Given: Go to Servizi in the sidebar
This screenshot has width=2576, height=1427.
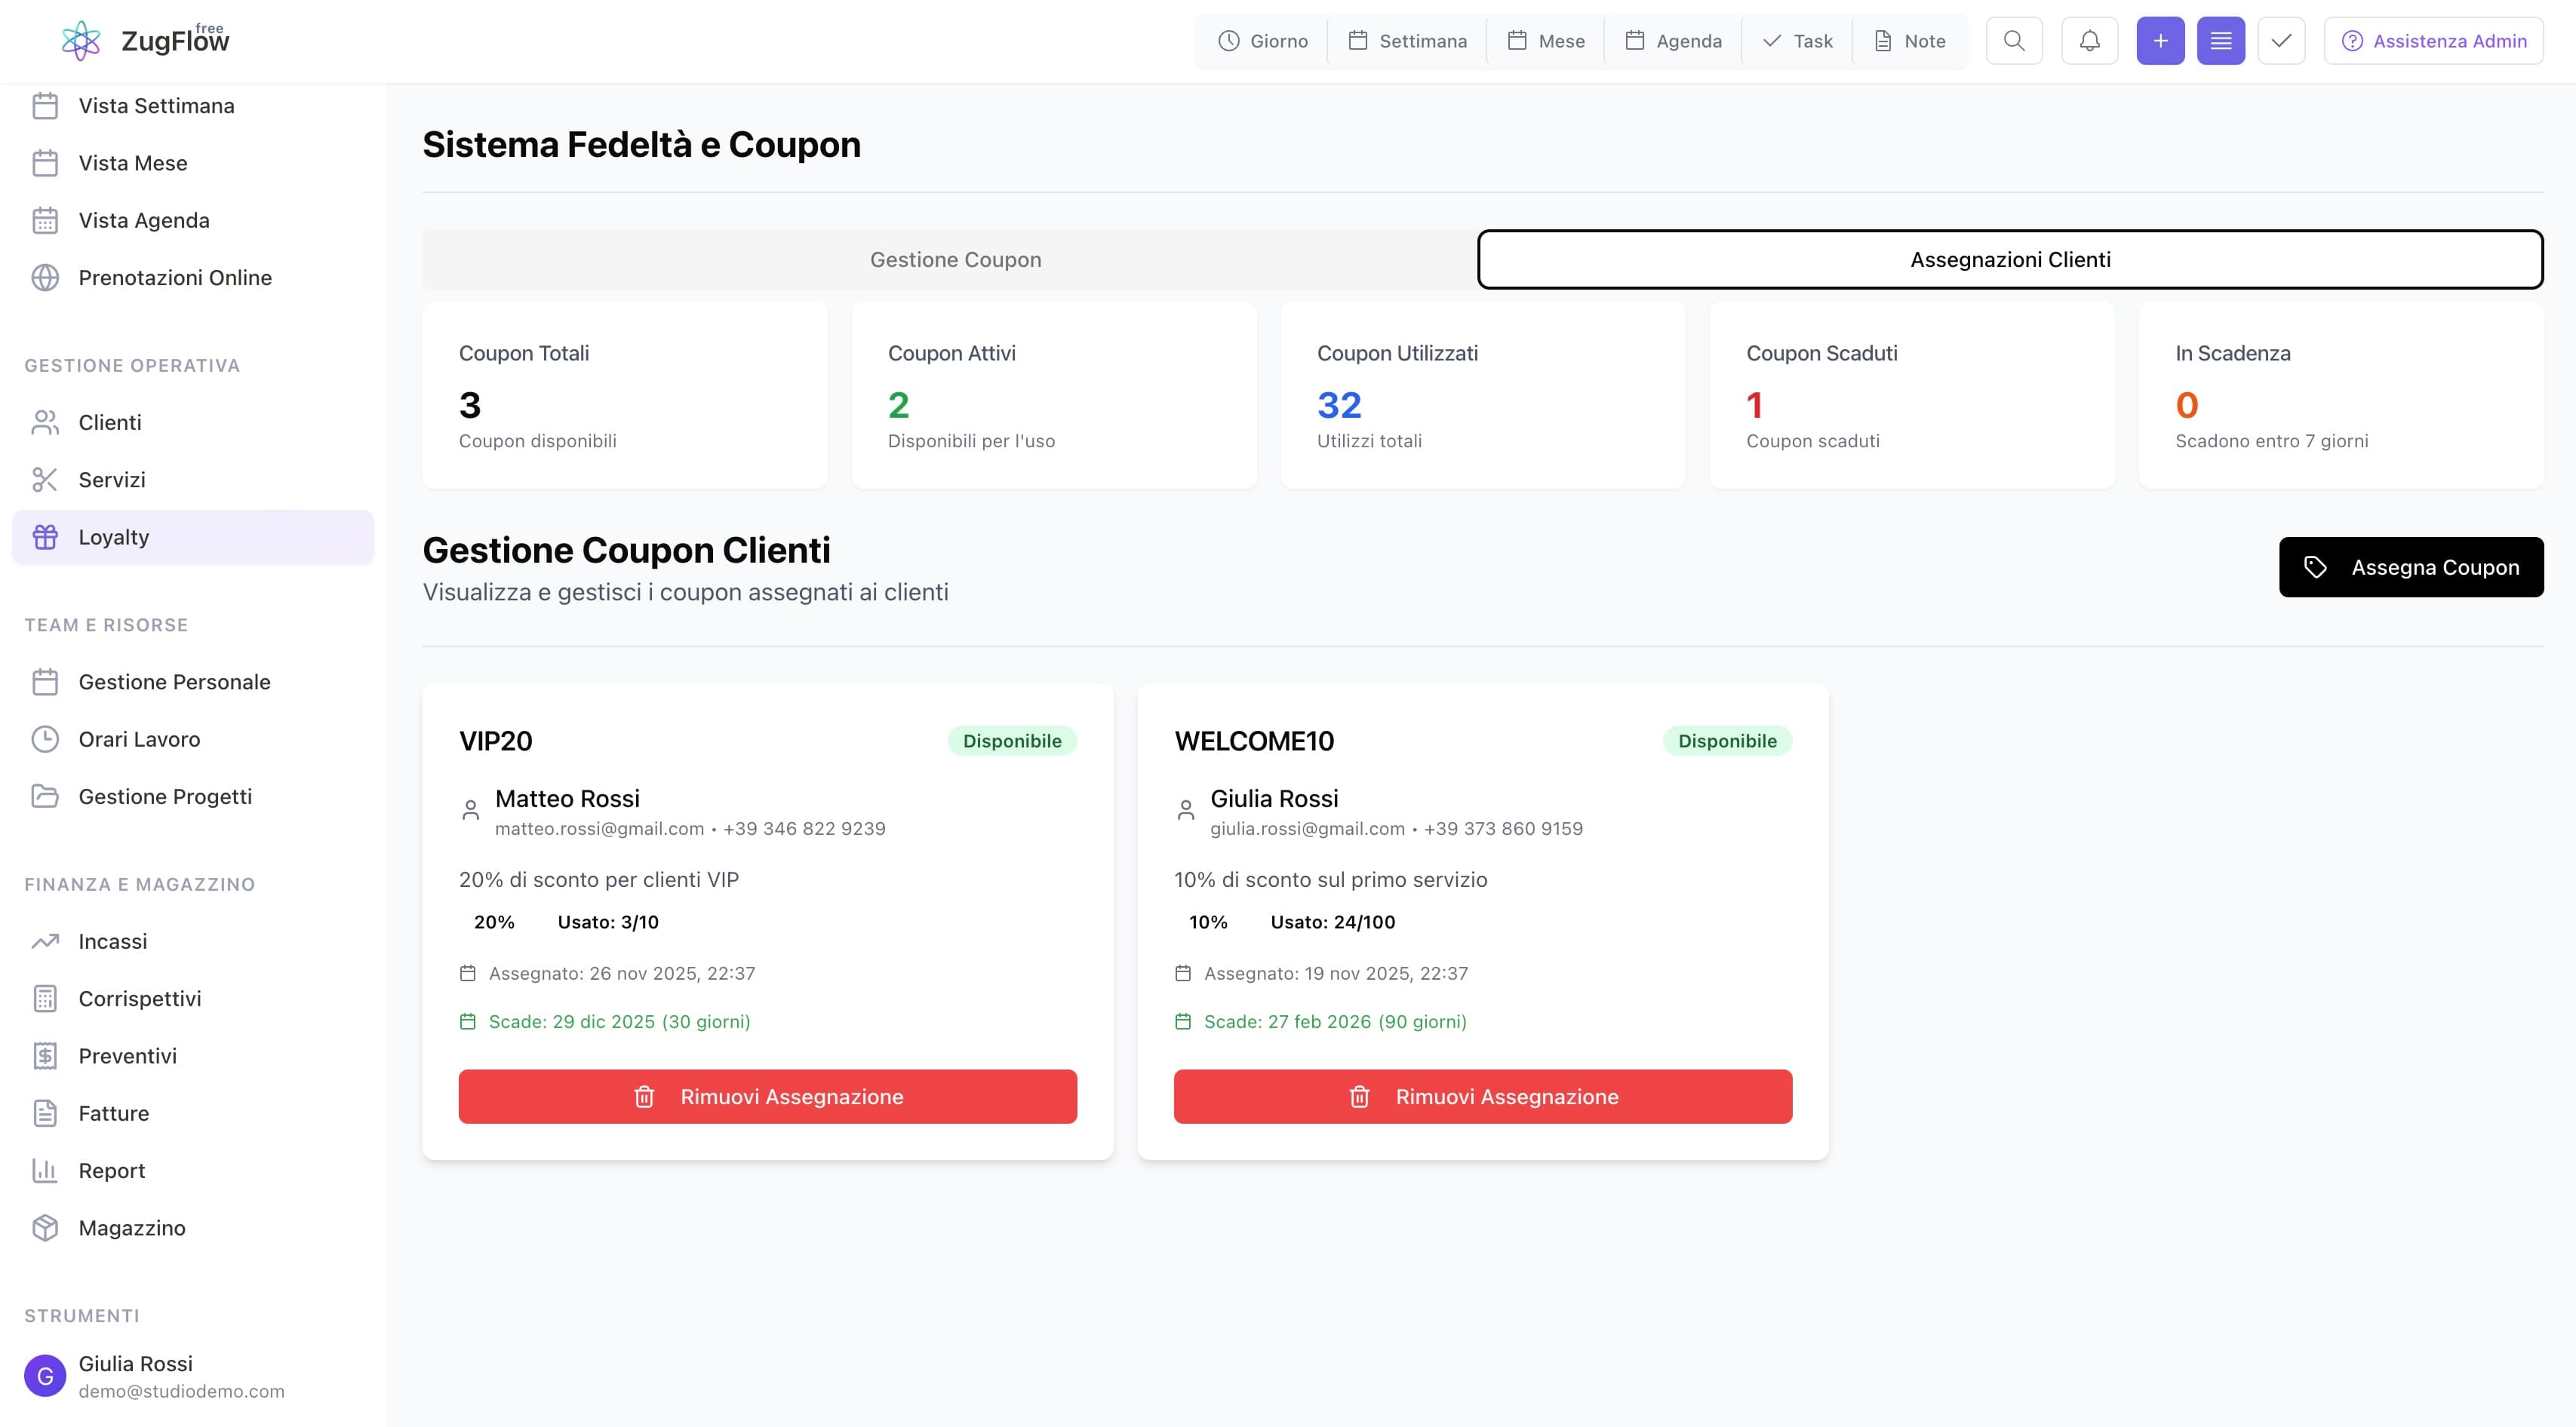Looking at the screenshot, I should [111, 480].
